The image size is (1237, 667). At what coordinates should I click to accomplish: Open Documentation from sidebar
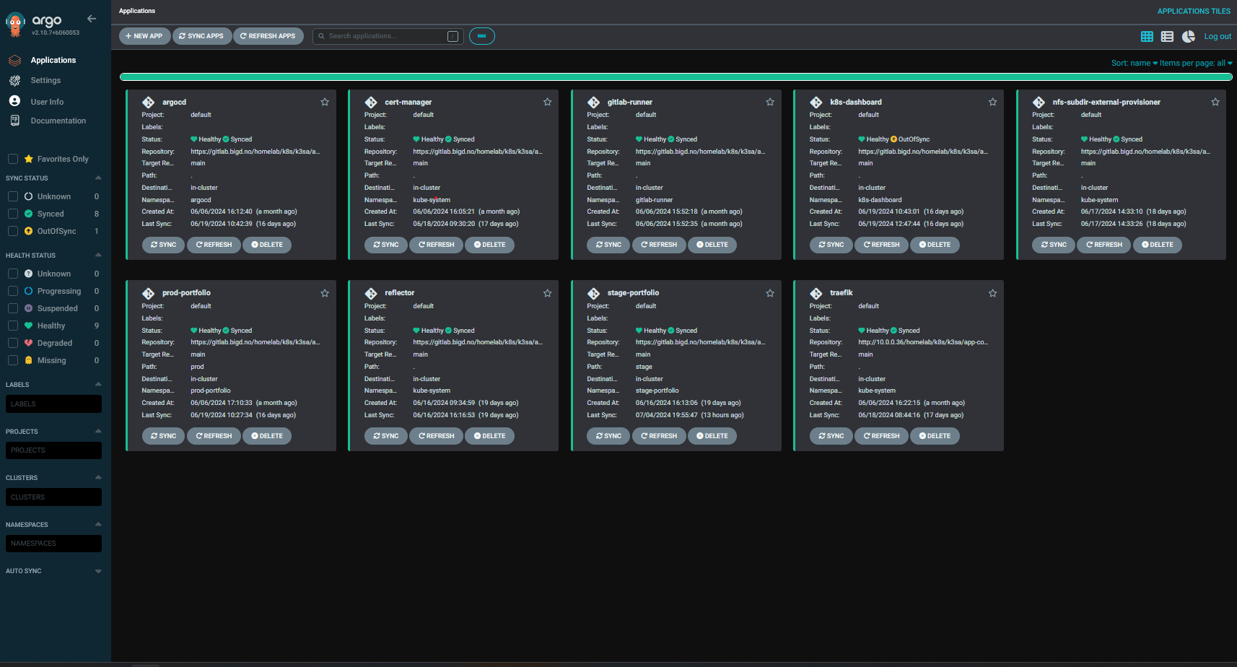58,121
